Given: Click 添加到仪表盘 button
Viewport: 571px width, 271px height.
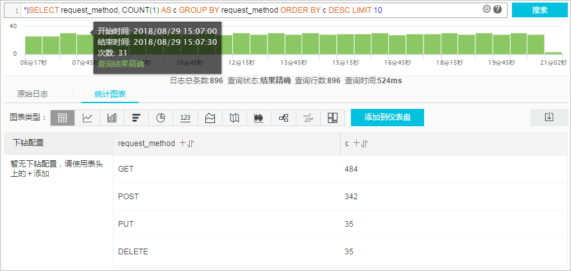Looking at the screenshot, I should (388, 117).
